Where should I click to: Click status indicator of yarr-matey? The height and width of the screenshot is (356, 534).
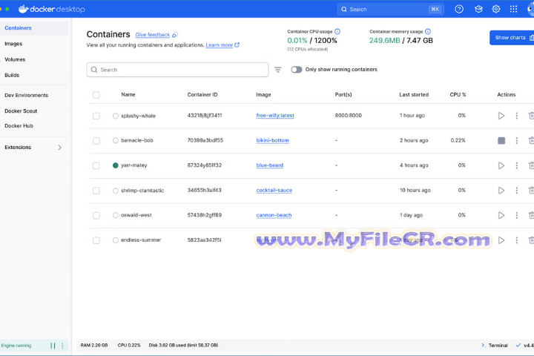coord(116,165)
